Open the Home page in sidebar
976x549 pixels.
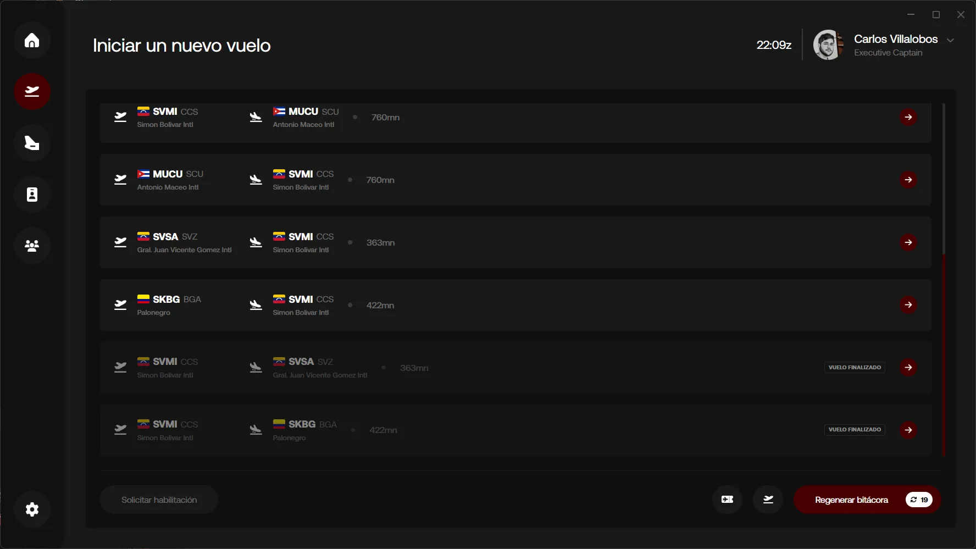32,40
